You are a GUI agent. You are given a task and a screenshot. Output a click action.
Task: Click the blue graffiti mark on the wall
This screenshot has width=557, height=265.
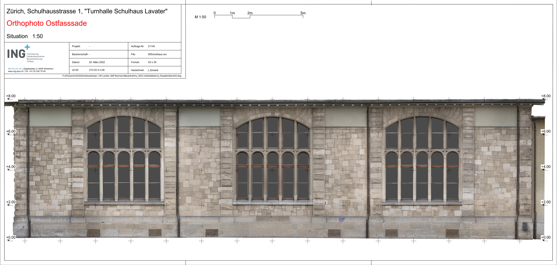(x=342, y=219)
